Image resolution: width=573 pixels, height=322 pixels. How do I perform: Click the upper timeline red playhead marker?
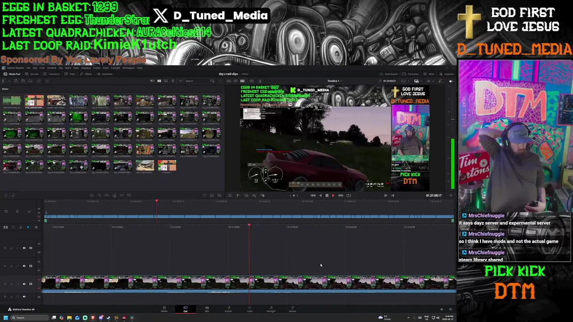157,202
